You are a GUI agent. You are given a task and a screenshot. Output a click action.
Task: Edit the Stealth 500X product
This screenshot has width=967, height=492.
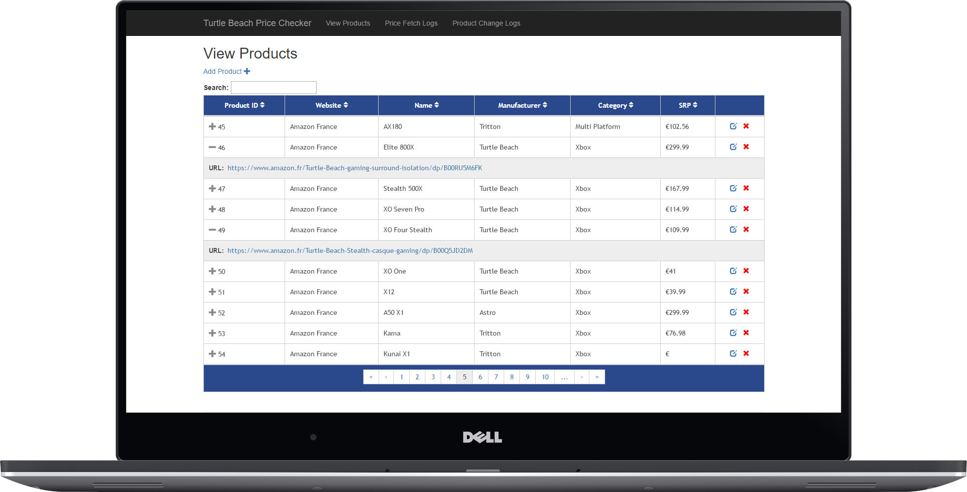(733, 188)
